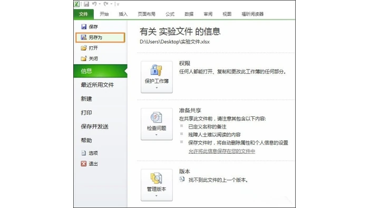Click the 版本 section heading

[184, 171]
